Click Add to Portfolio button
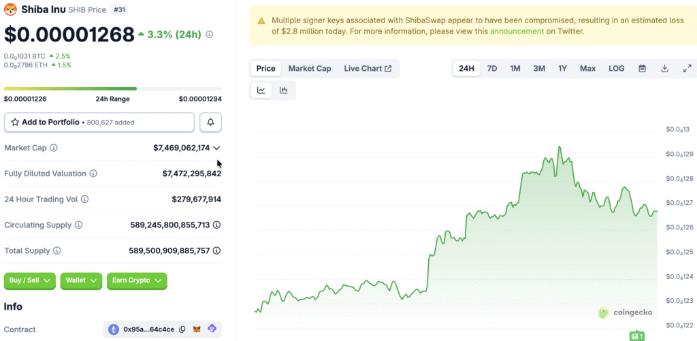The width and height of the screenshot is (697, 341). click(x=99, y=123)
